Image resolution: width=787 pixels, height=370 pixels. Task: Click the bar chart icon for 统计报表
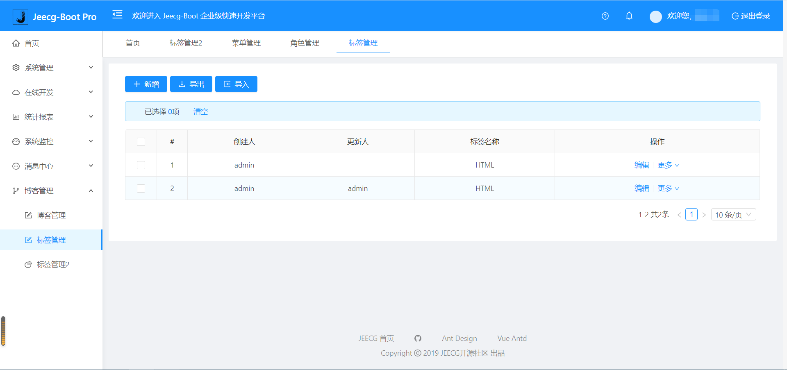click(x=16, y=116)
